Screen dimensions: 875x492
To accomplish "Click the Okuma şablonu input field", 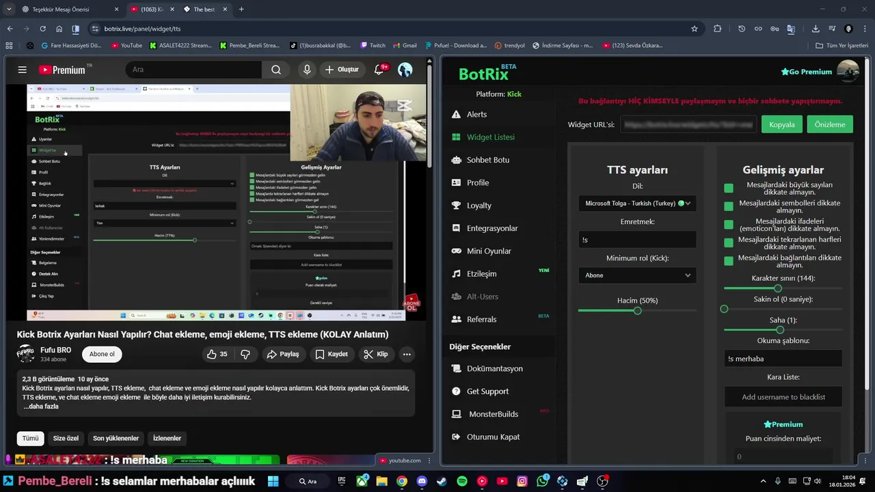I will click(x=783, y=359).
